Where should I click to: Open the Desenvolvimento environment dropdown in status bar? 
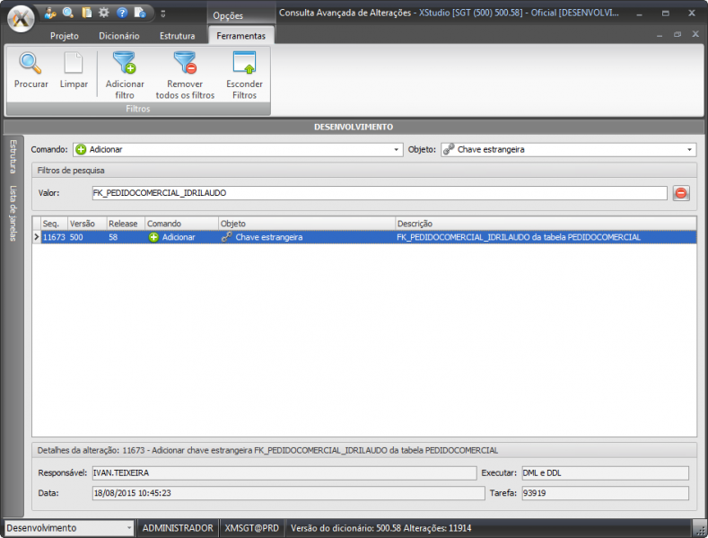(x=128, y=528)
